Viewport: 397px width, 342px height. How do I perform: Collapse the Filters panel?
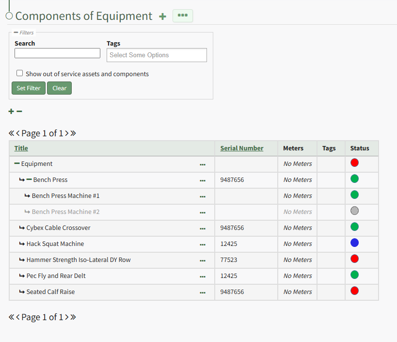[x=16, y=33]
